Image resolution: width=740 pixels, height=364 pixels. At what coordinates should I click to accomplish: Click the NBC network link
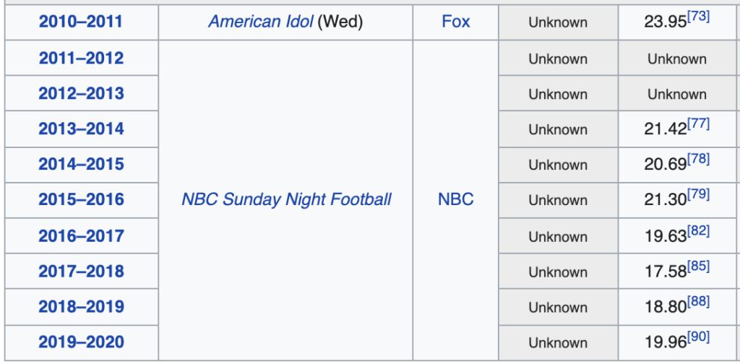pos(456,199)
